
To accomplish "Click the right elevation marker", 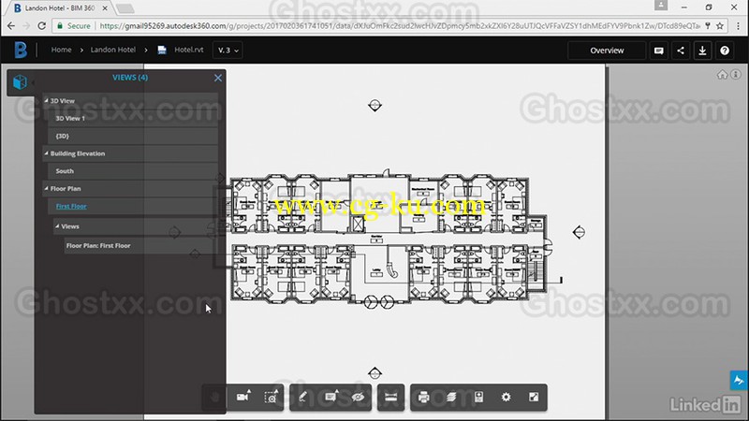I will [579, 232].
